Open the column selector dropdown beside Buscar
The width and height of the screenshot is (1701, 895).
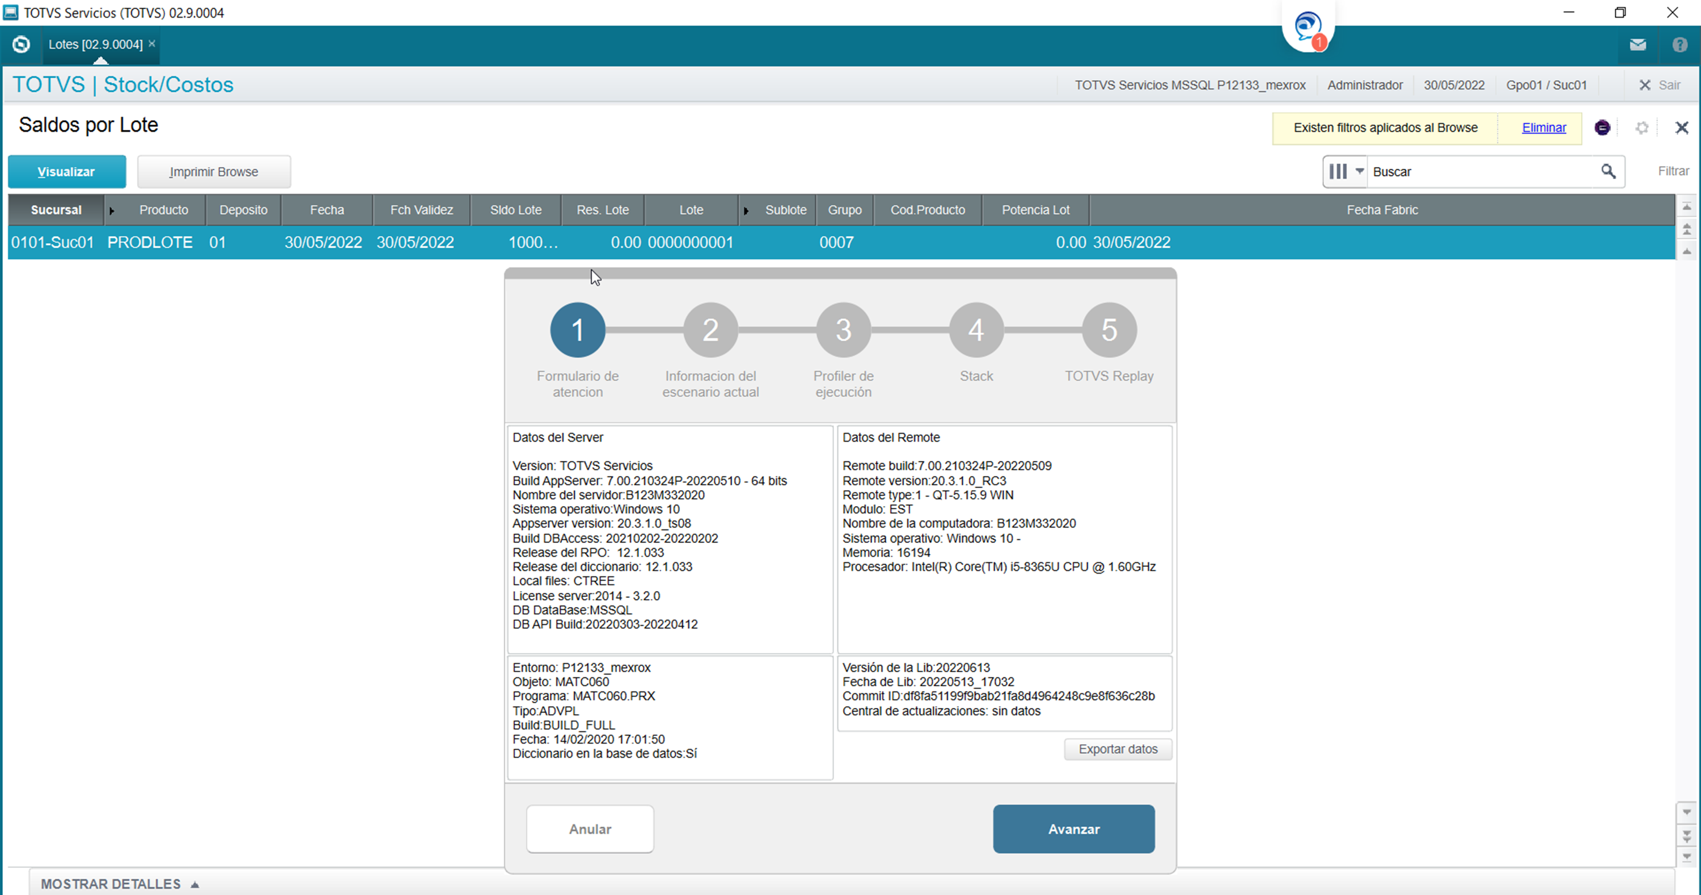pyautogui.click(x=1345, y=172)
